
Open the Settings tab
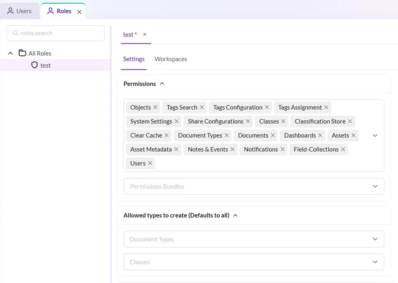click(134, 59)
